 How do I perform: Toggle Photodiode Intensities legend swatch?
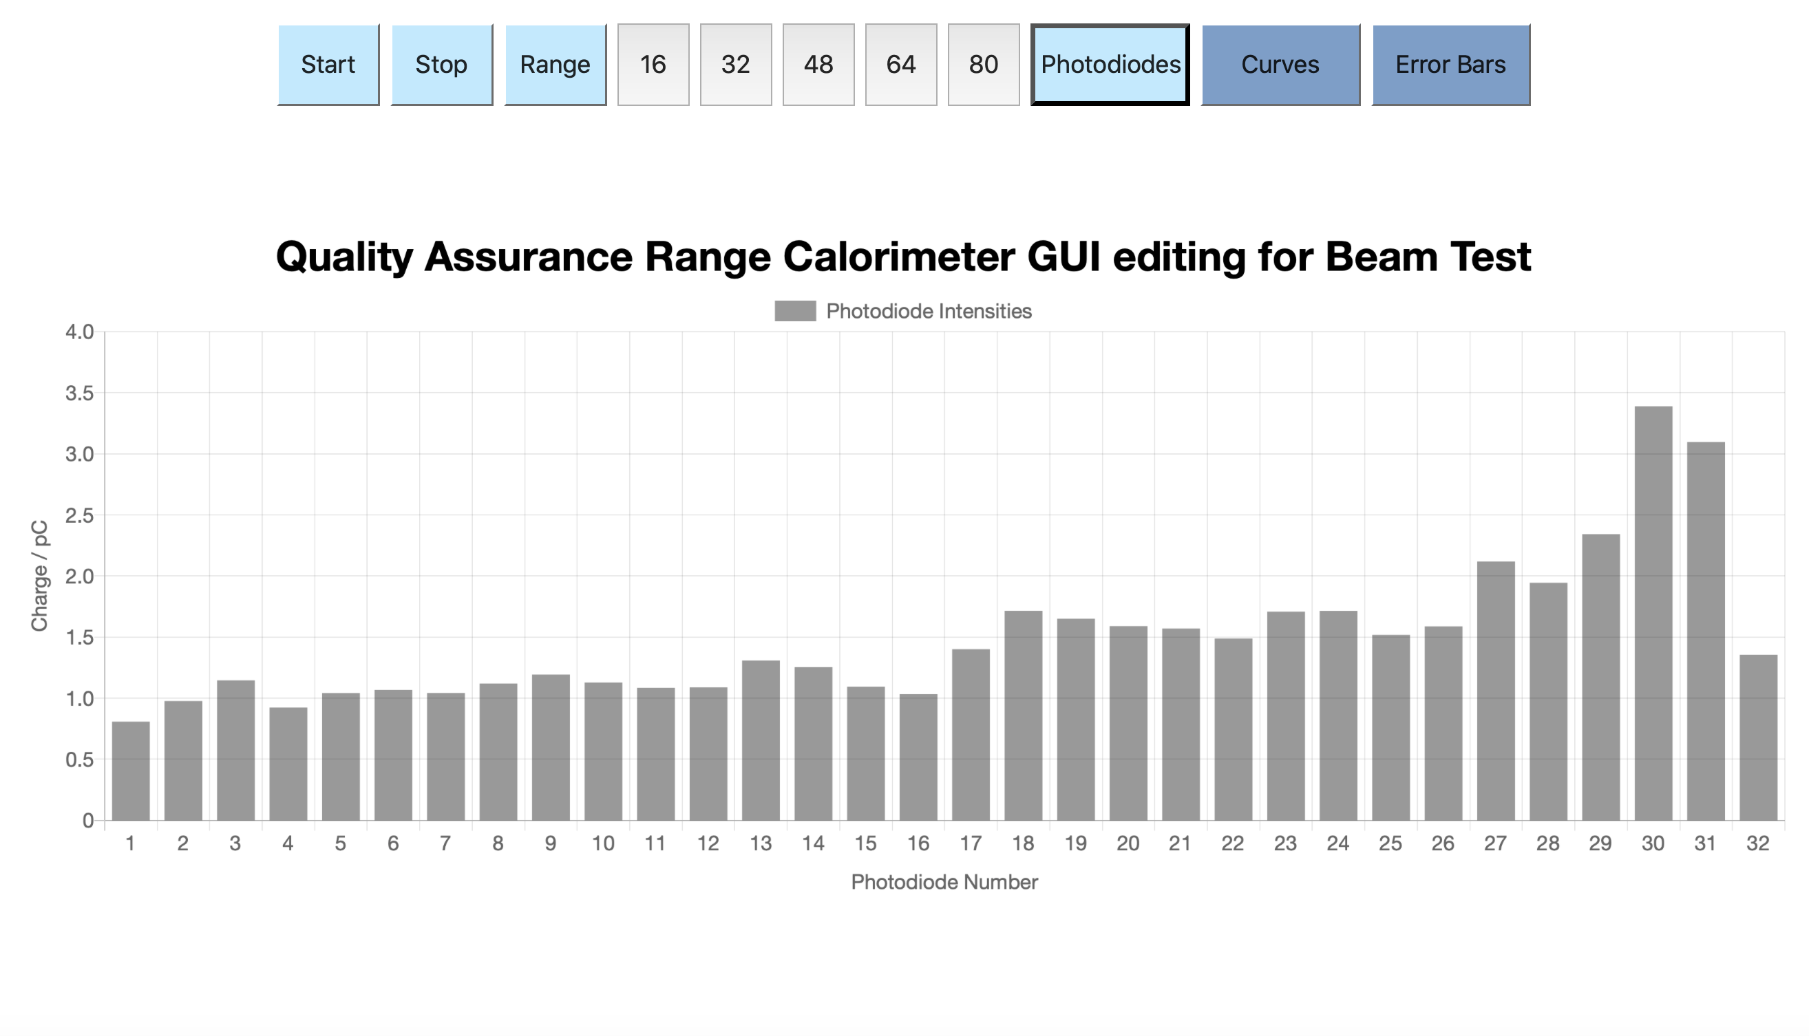click(x=794, y=311)
